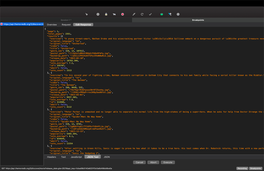Viewport: 264px width, 171px height.
Task: Select the themoviedb discover request row
Action: click(22, 24)
